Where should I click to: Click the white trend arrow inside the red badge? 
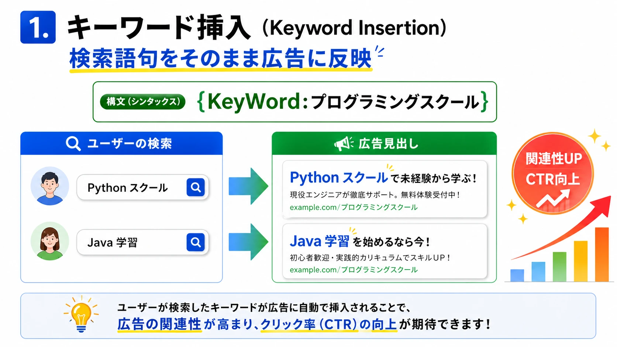click(x=553, y=199)
